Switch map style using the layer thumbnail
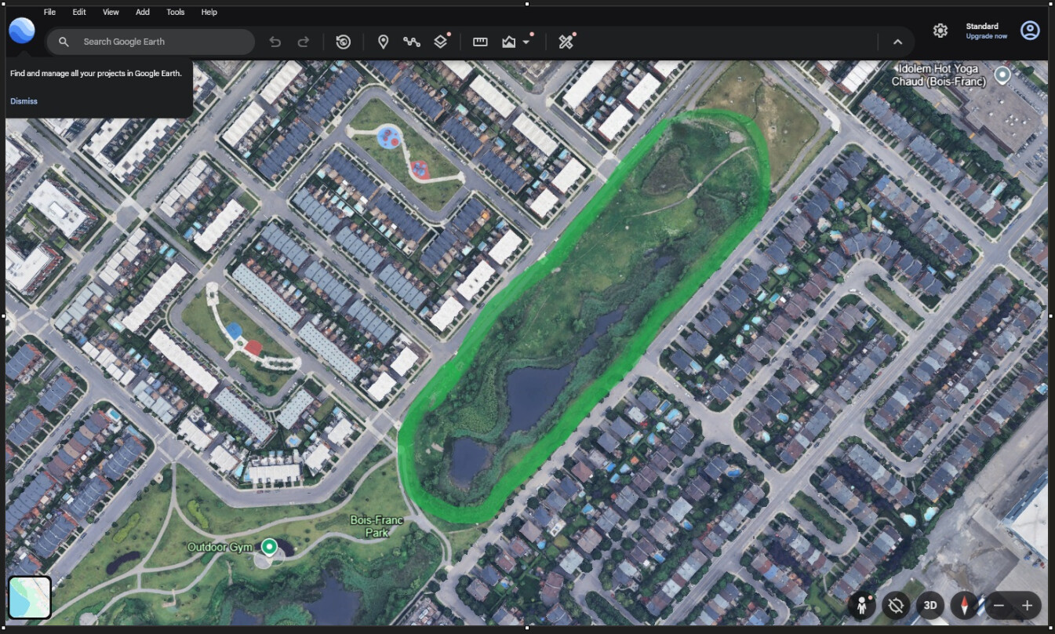This screenshot has height=634, width=1055. click(x=30, y=597)
